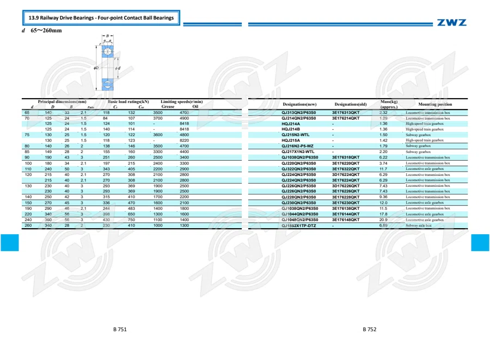Click the 'Subway axle box' mounting position
Viewport: 490px width, 347px height.
pyautogui.click(x=419, y=226)
